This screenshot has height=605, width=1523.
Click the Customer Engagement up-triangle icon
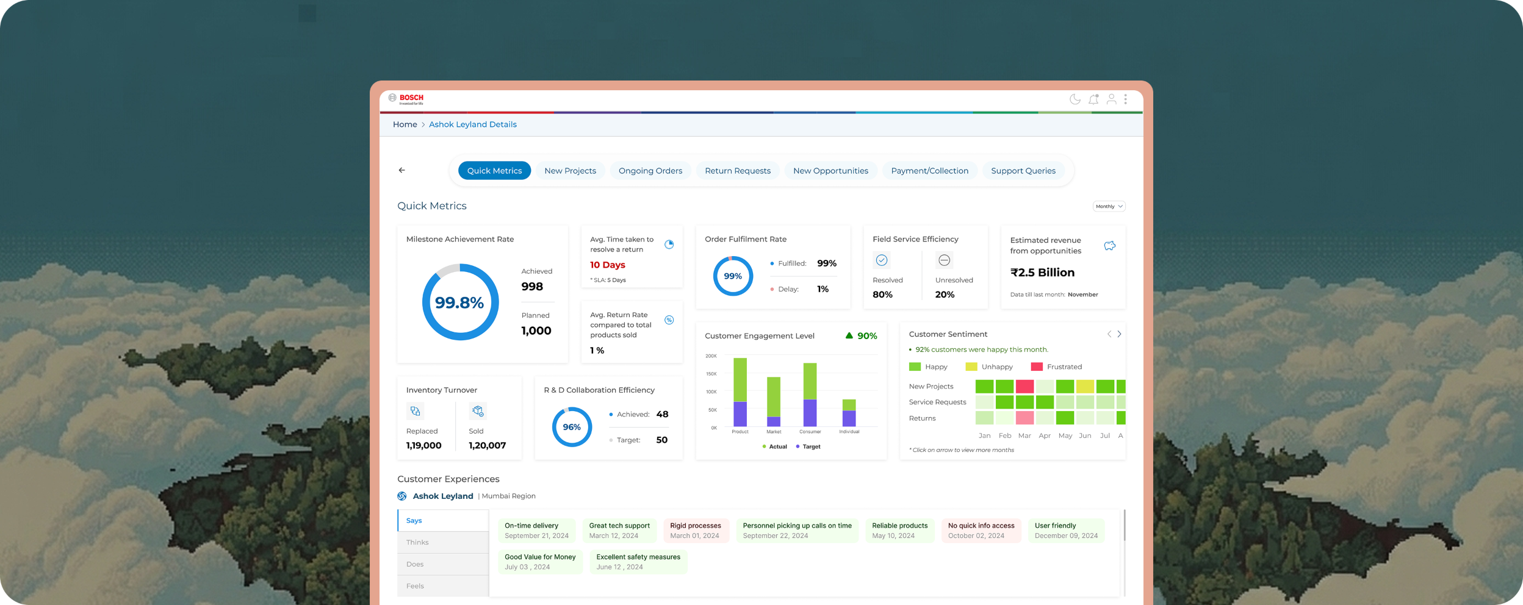[849, 335]
